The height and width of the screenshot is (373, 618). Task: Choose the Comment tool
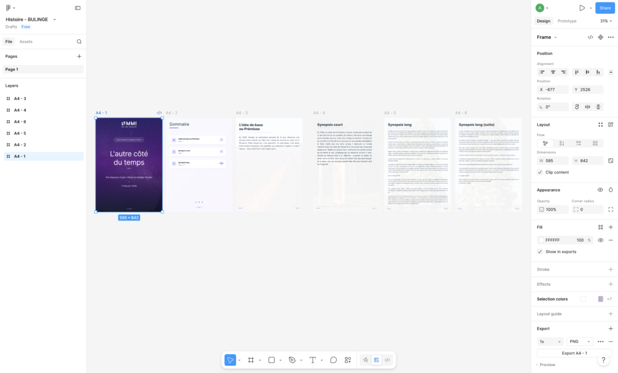pyautogui.click(x=333, y=360)
